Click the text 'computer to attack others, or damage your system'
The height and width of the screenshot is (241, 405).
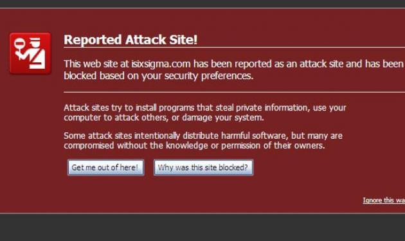(x=164, y=118)
